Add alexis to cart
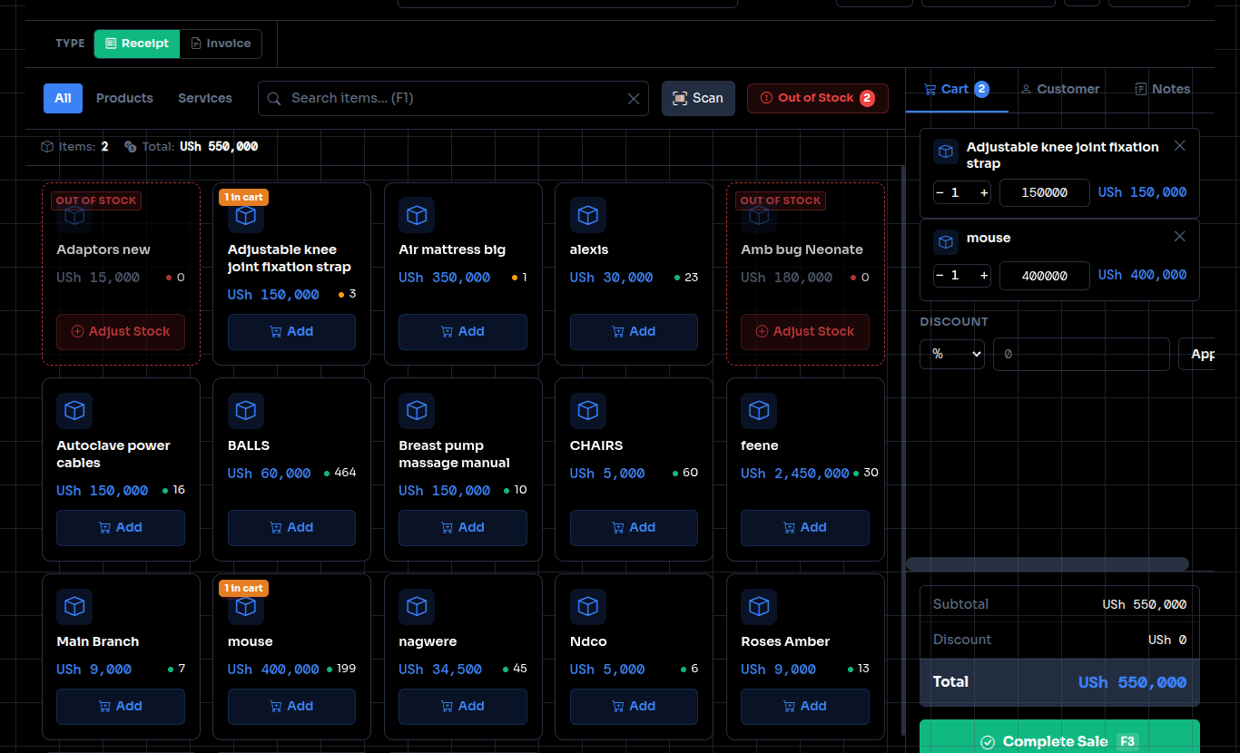Screen dimensions: 1240x753 point(634,331)
